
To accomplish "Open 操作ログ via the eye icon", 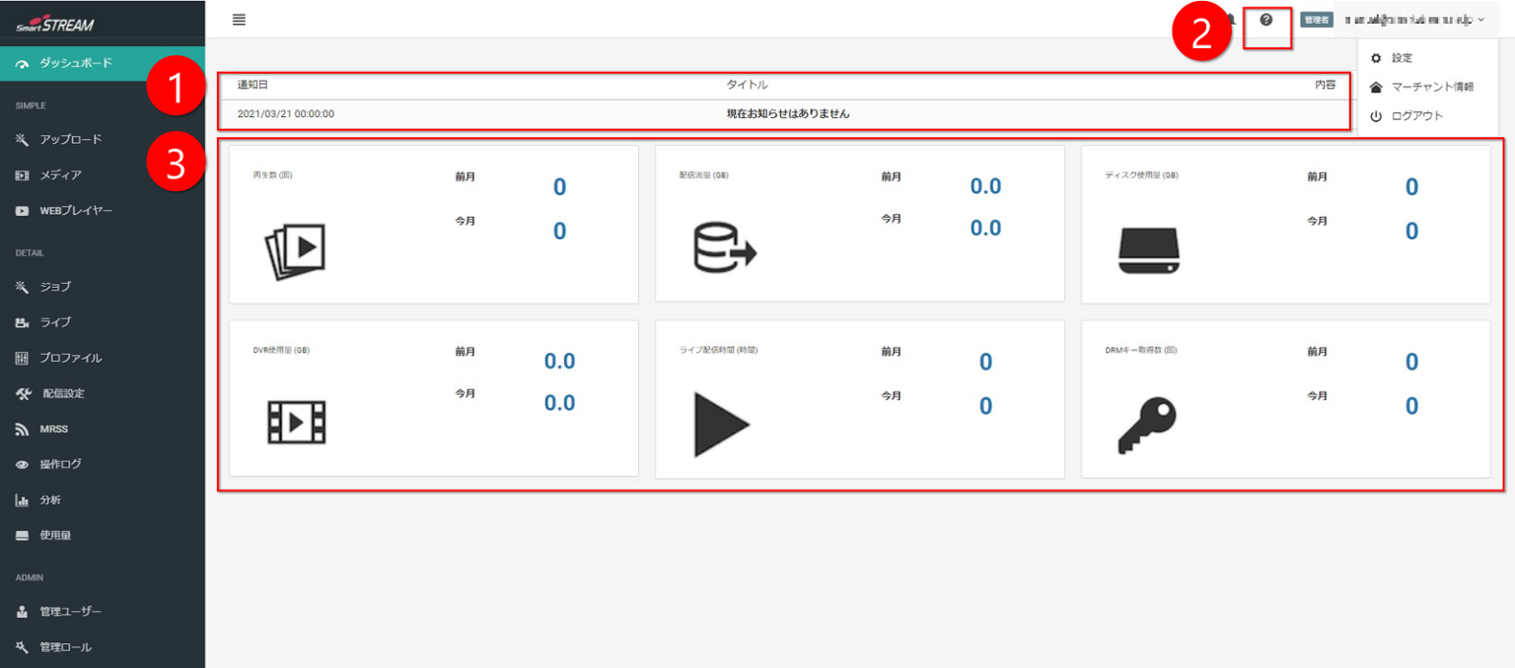I will [x=22, y=465].
